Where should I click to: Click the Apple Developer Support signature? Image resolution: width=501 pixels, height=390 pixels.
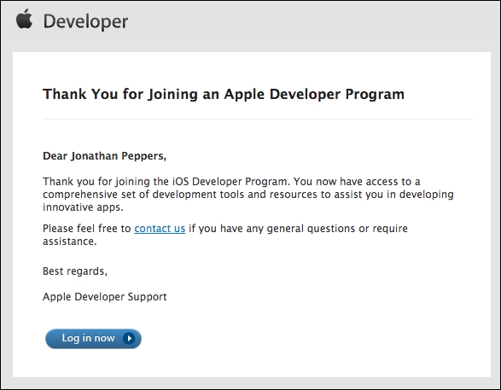coord(105,297)
